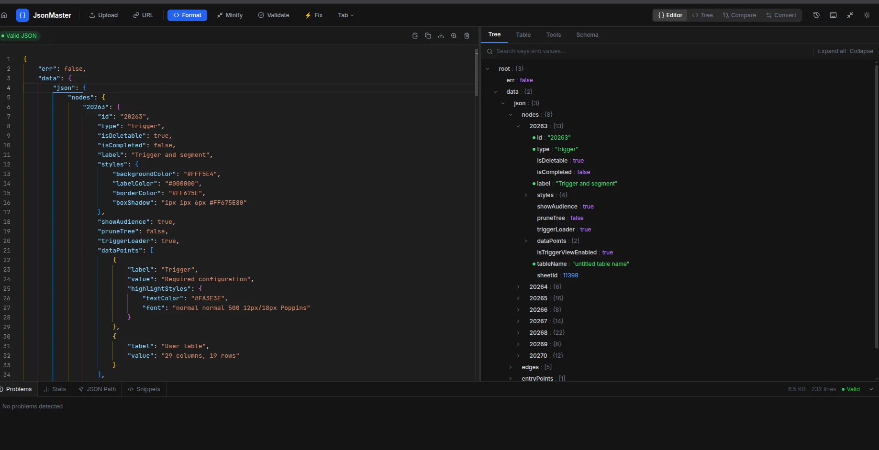Collapse the nodes tree item
The image size is (879, 450).
pyautogui.click(x=511, y=115)
